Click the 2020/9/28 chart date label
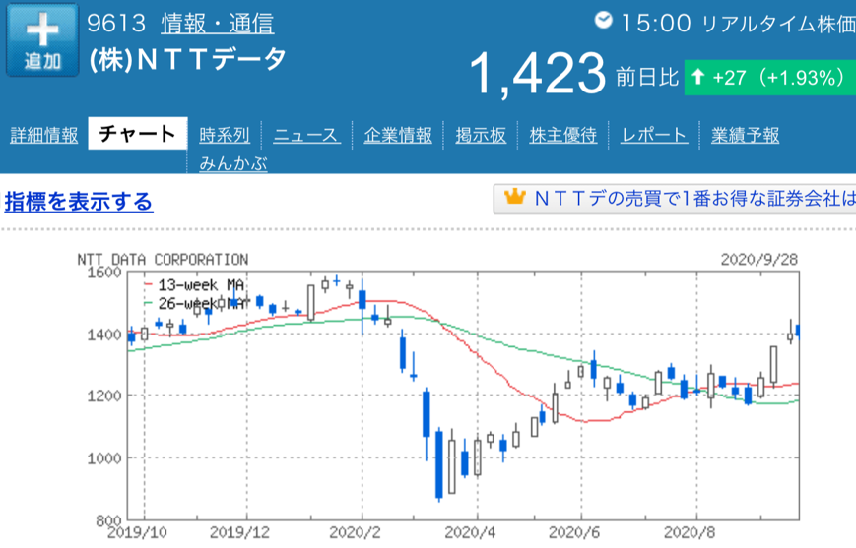The image size is (856, 548). point(759,259)
